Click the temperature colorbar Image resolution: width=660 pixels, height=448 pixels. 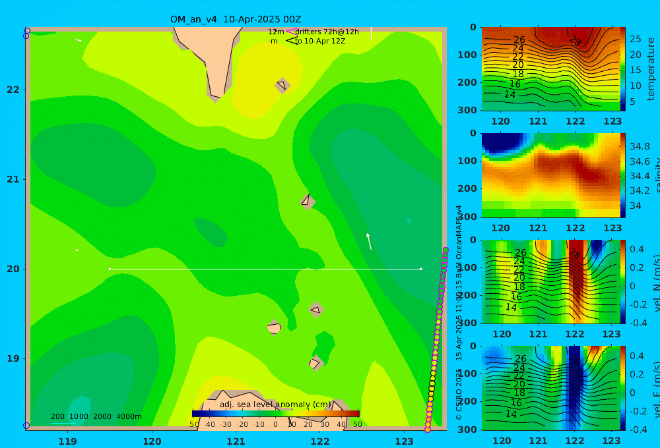click(x=622, y=69)
